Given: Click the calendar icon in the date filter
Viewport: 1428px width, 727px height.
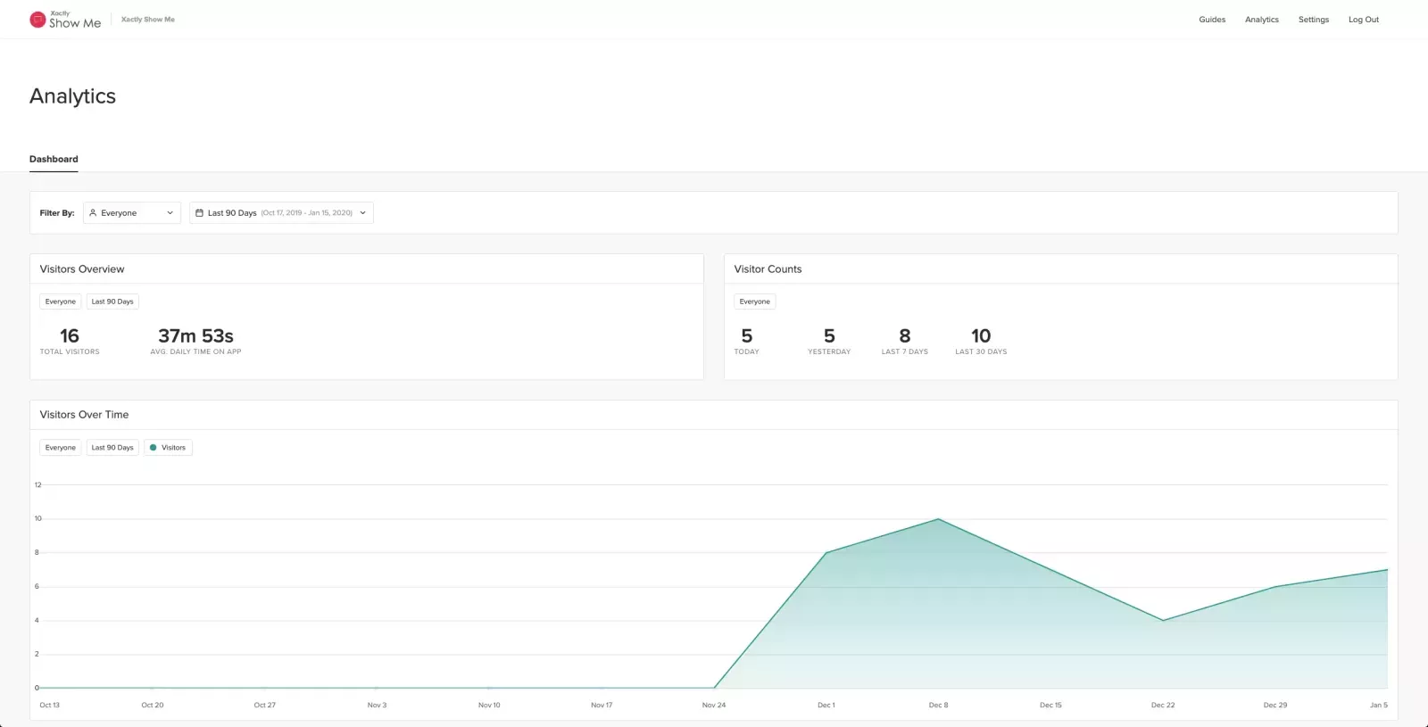Looking at the screenshot, I should pos(200,213).
